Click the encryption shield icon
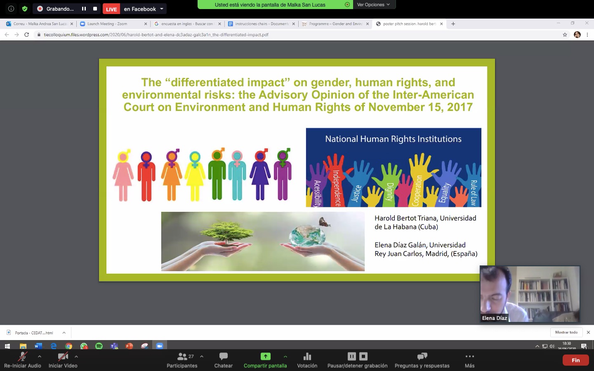This screenshot has width=594, height=371. tap(25, 9)
